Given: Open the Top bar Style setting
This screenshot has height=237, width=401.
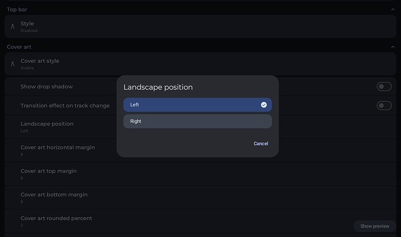Looking at the screenshot, I should tap(198, 26).
